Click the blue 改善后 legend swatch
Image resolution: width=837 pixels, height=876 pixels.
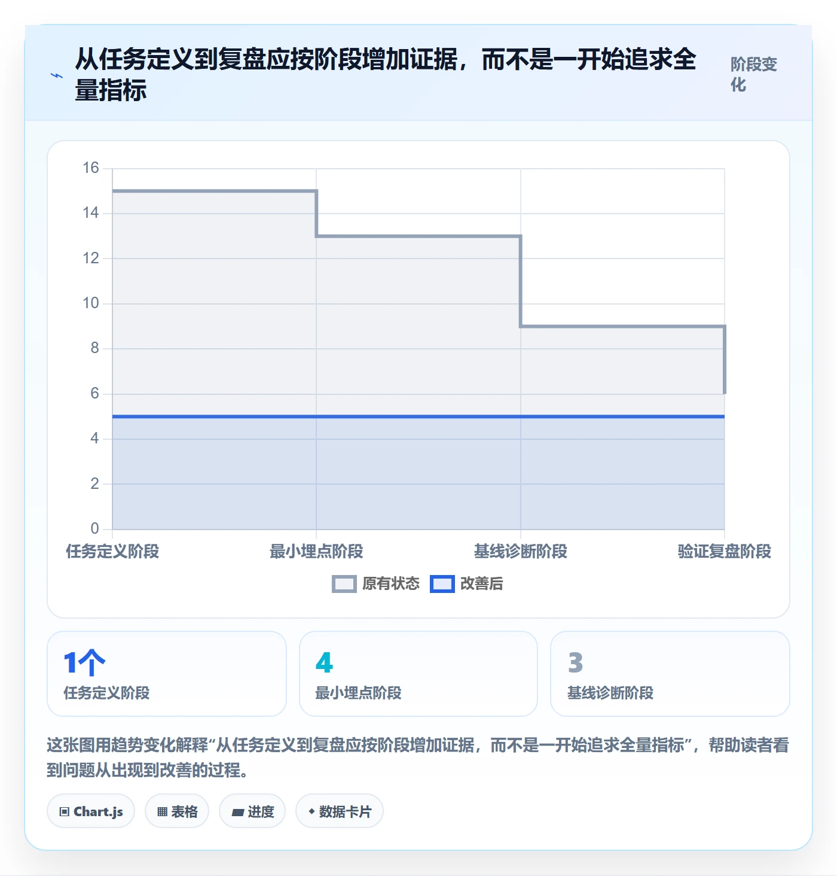click(x=442, y=584)
